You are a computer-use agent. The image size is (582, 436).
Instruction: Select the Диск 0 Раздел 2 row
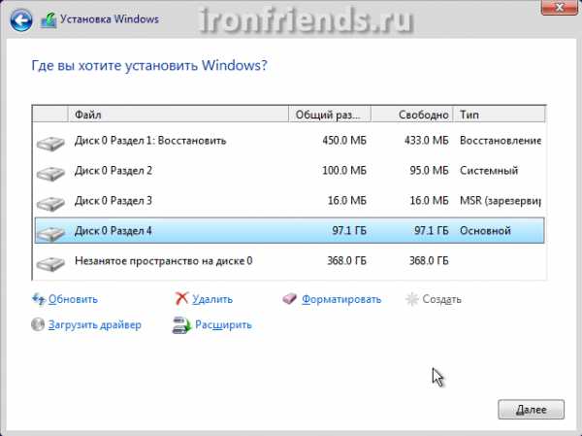pyautogui.click(x=289, y=171)
